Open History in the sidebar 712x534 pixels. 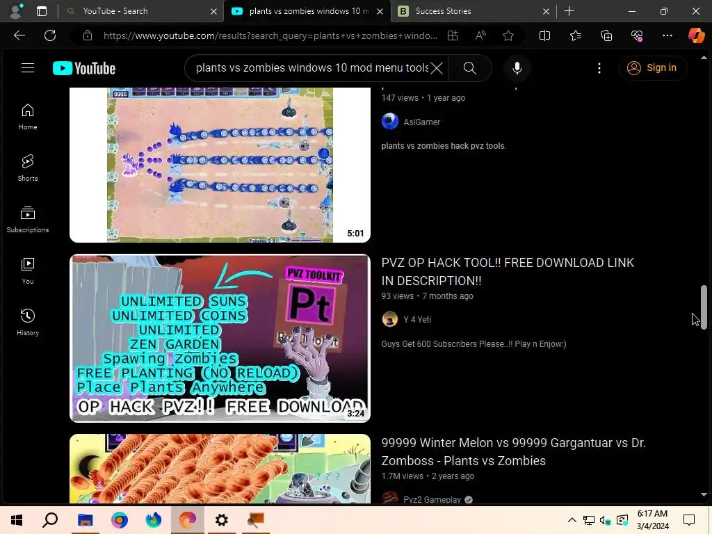28,323
